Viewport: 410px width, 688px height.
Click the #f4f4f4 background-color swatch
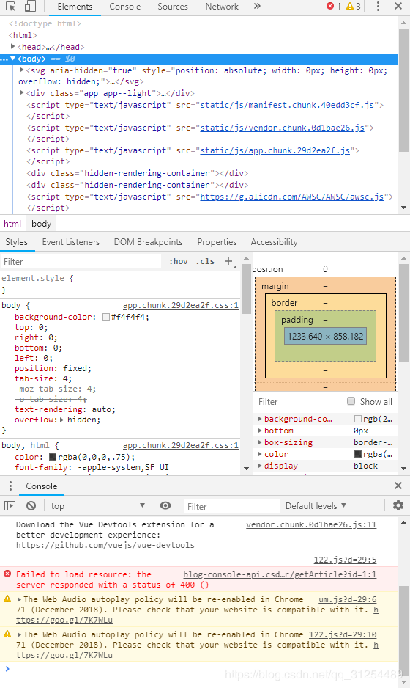click(x=105, y=317)
